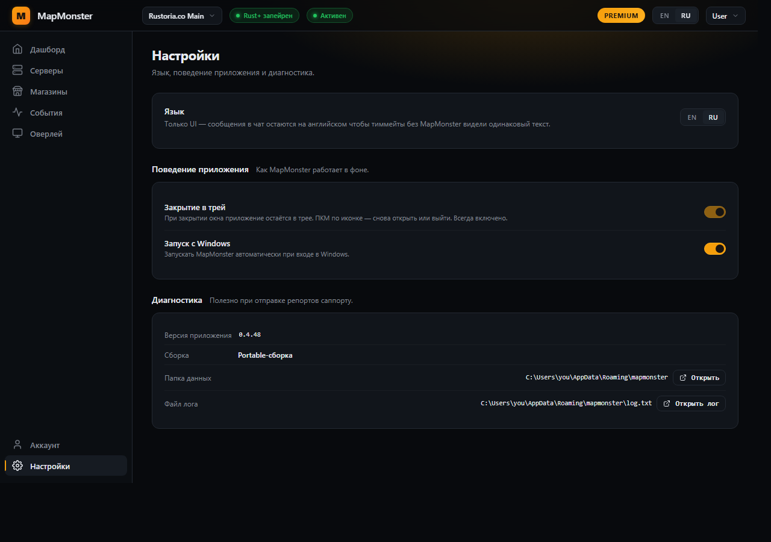Click green dot in Активен badge
Screen dimensions: 771x542
(x=315, y=16)
